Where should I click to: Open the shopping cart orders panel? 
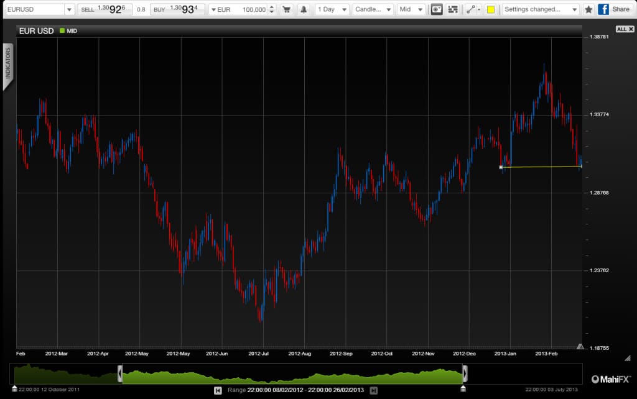pos(286,9)
